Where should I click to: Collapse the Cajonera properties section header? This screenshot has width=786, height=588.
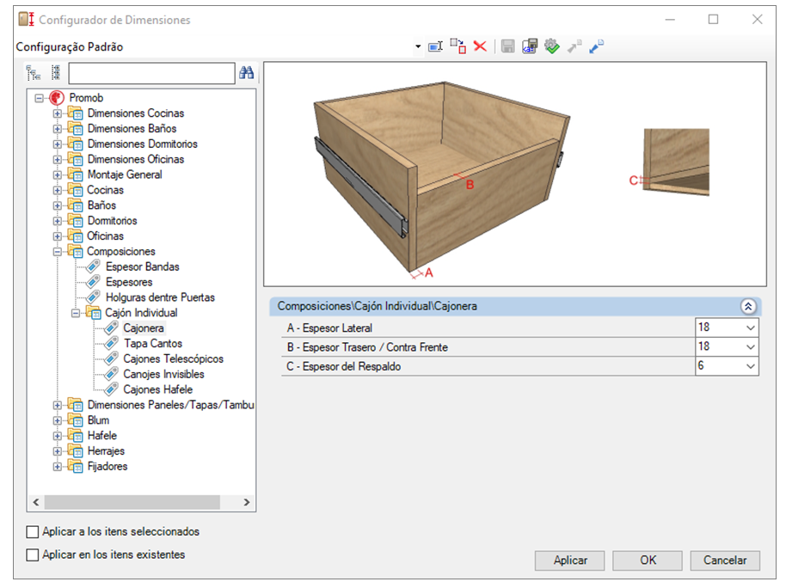click(748, 306)
